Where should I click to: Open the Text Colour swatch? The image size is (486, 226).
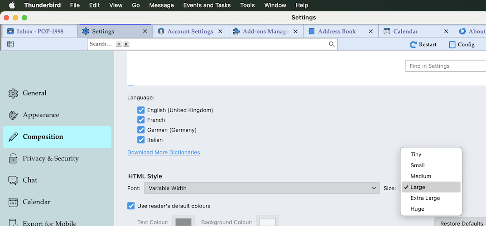click(x=183, y=221)
